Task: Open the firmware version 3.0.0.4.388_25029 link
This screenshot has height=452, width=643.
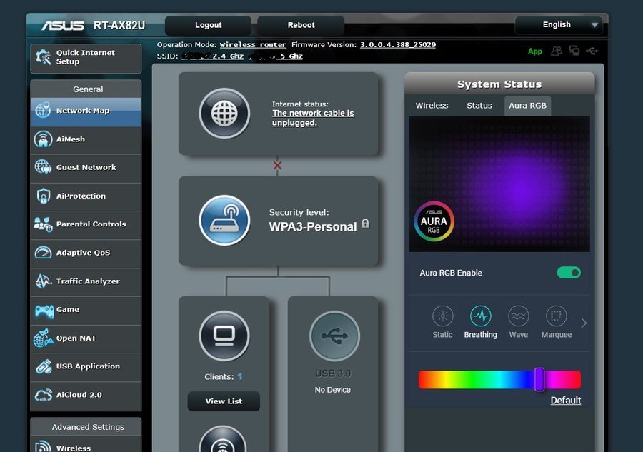Action: (x=398, y=45)
